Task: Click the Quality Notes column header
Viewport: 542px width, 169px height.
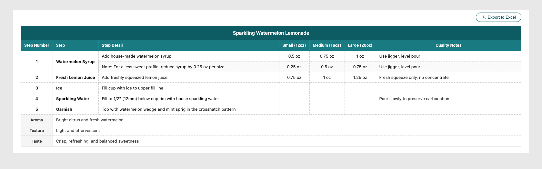Action: point(448,45)
